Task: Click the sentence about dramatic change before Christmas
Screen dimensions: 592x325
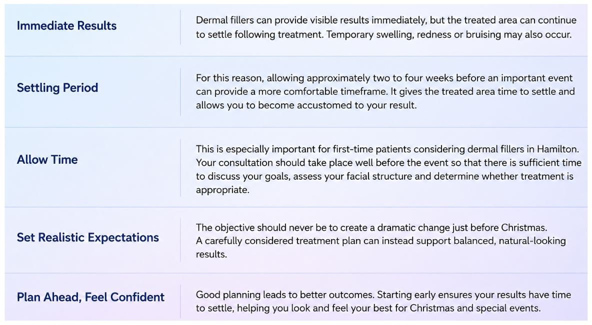Action: [371, 228]
